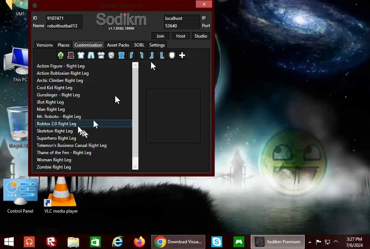Select the left arm category icon
This screenshot has height=249, width=370.
[x=142, y=55]
